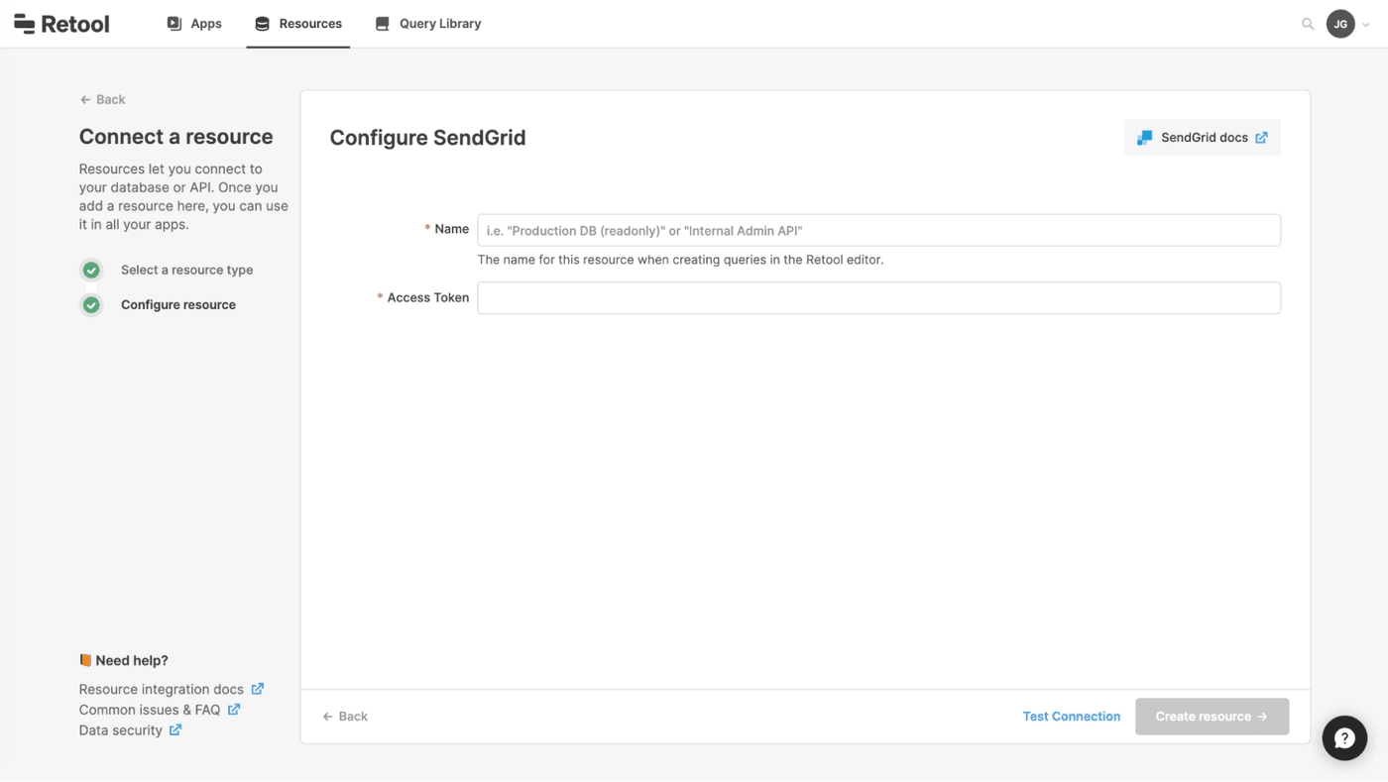Viewport: 1388px width, 782px height.
Task: Go Back using the top-left sidebar link
Action: click(x=103, y=99)
